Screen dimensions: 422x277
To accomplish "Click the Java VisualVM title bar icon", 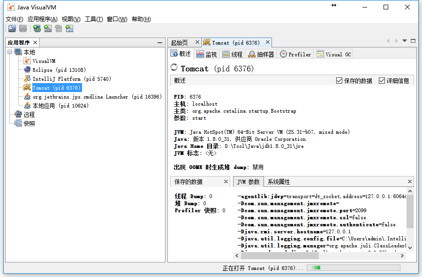I will (x=11, y=7).
